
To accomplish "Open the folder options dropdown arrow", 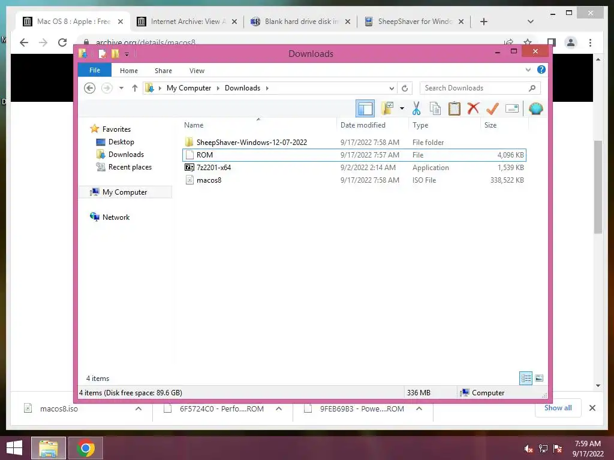I will point(402,108).
